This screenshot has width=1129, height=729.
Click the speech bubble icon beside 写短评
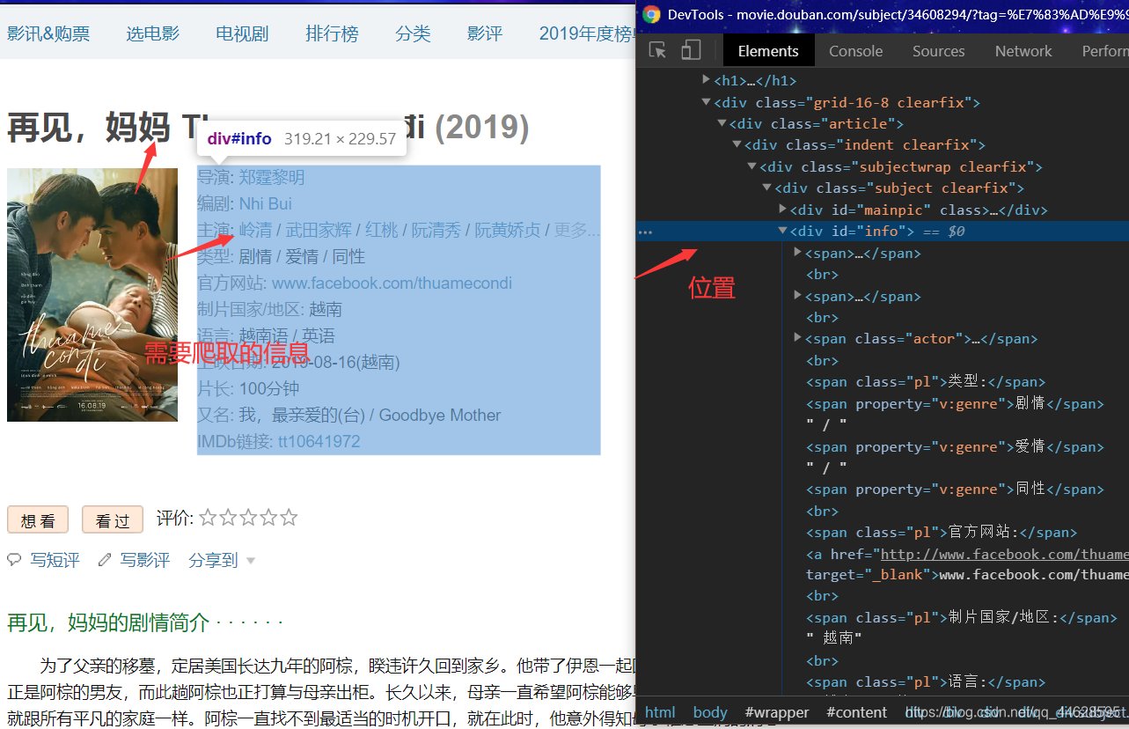pos(14,560)
